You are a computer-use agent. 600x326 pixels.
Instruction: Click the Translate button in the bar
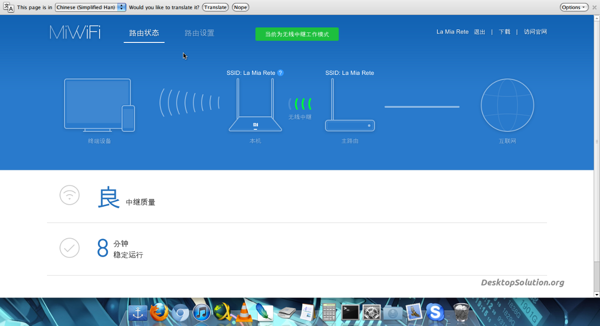pyautogui.click(x=215, y=7)
